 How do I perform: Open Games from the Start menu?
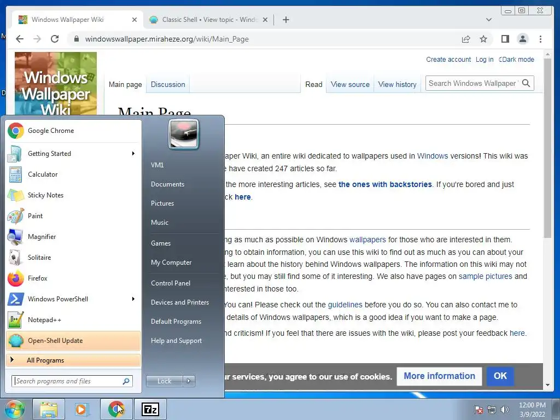[161, 243]
